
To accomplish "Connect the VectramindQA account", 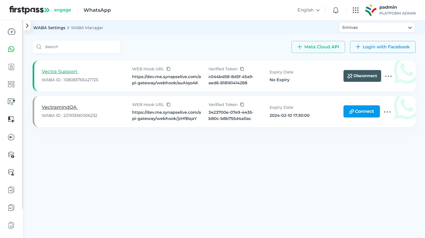I will click(362, 111).
